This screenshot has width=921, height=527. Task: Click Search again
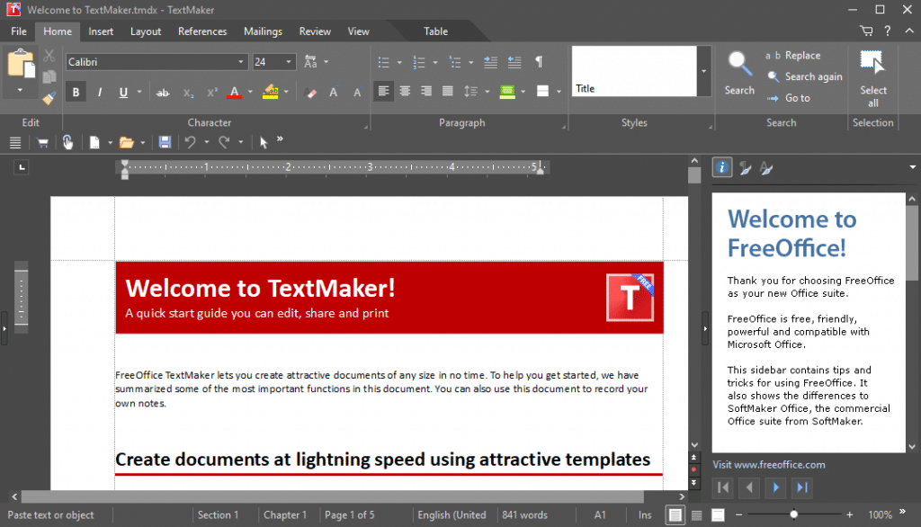[x=805, y=76]
